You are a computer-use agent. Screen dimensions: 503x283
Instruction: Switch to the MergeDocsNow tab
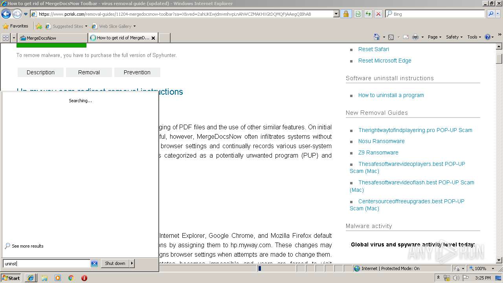pyautogui.click(x=53, y=38)
